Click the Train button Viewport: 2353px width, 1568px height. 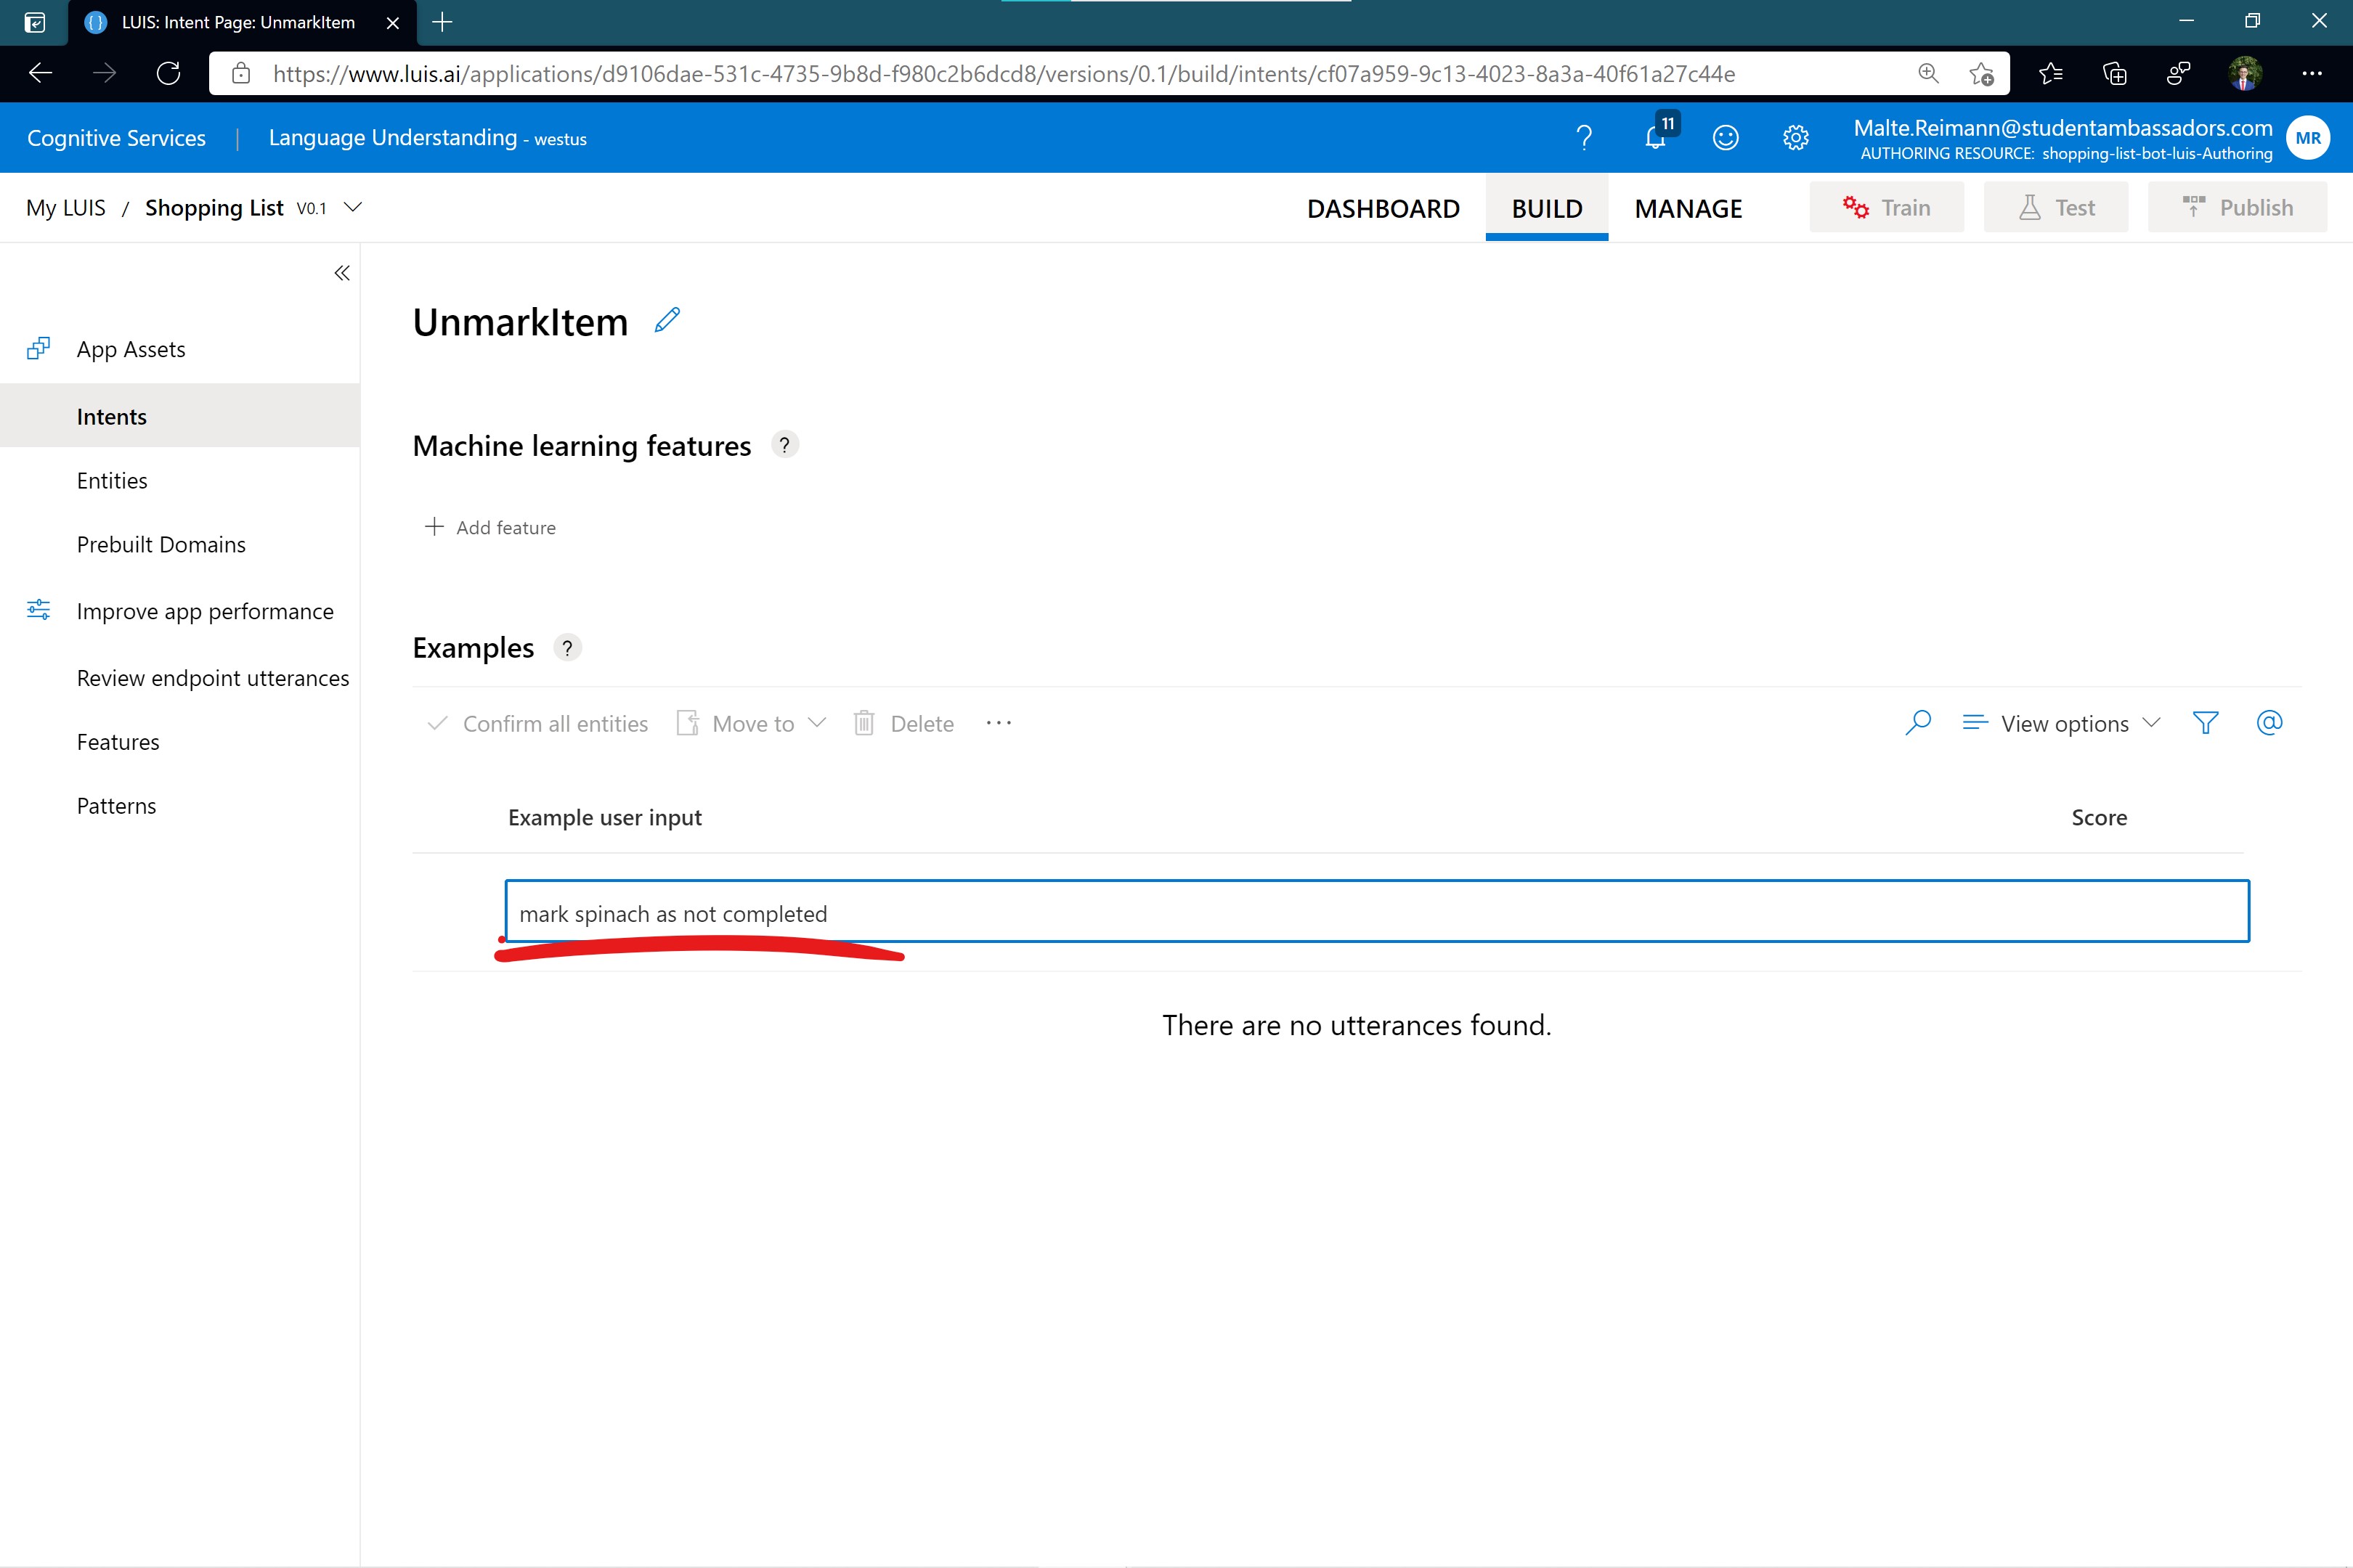[1886, 208]
